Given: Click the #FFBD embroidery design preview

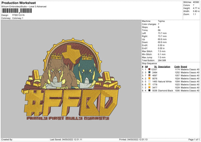Looking at the screenshot, I should pyautogui.click(x=71, y=79).
